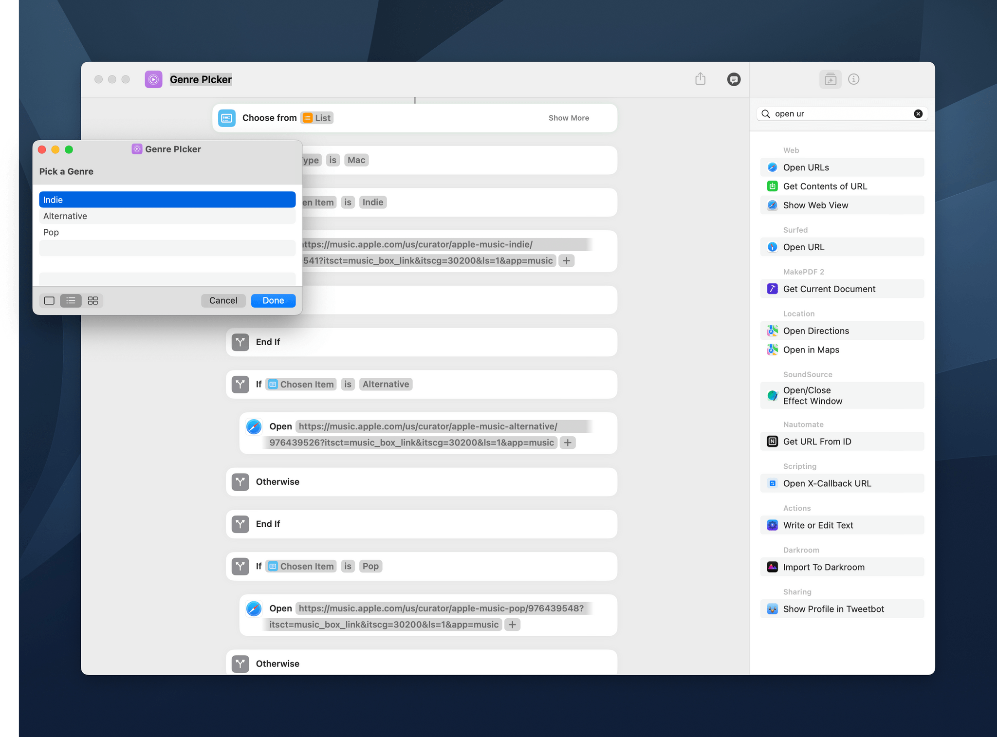
Task: Click the Safari icon on the pop URL action
Action: pyautogui.click(x=254, y=609)
